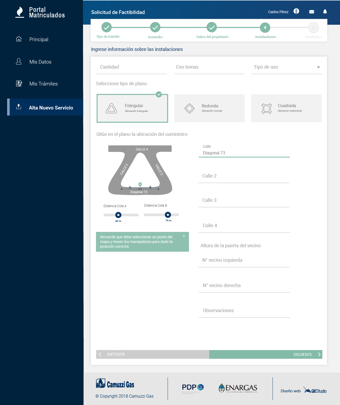This screenshot has width=340, height=405.
Task: Click the Carlos Pérez user name
Action: tap(278, 12)
